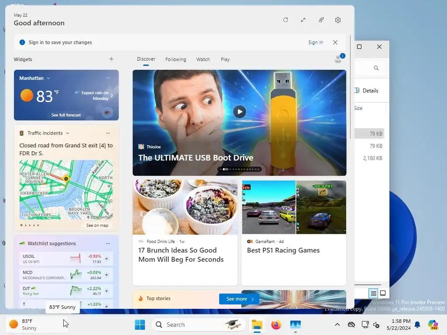
Task: Open weather widget more options
Action: tap(108, 78)
